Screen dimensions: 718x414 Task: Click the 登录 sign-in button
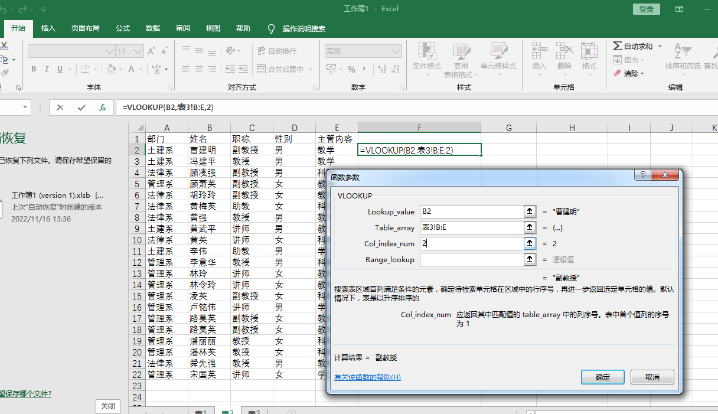(647, 9)
